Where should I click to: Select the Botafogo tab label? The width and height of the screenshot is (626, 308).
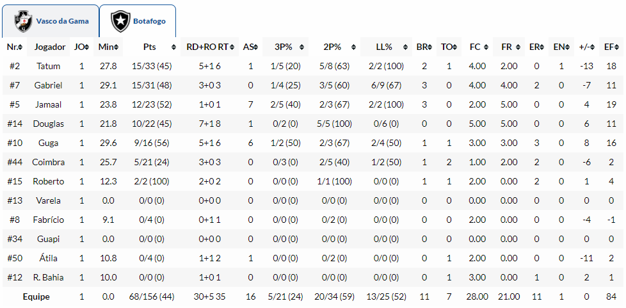coord(149,21)
